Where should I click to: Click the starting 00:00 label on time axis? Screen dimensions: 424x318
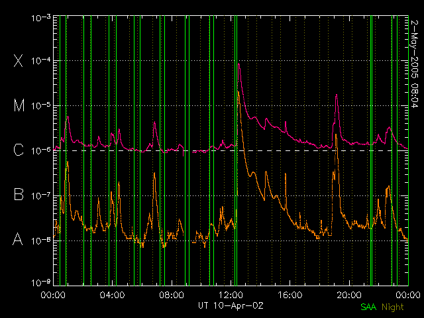click(x=53, y=295)
